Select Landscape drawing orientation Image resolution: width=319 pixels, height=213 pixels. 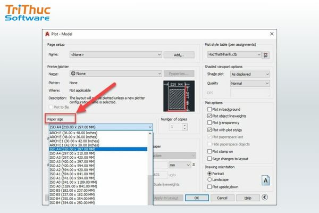point(209,179)
